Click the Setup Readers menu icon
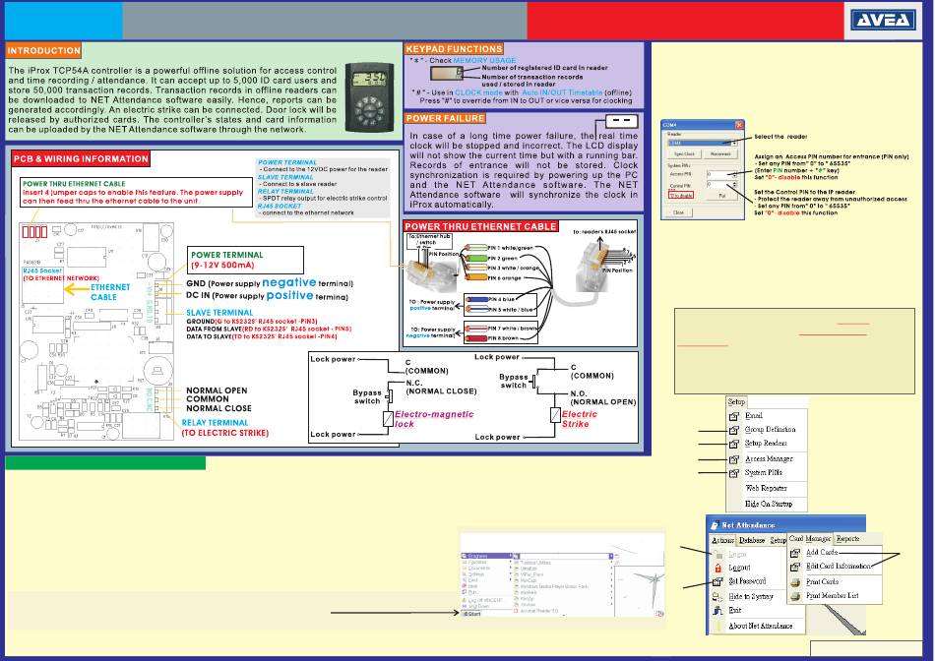Screen dimensions: 935x661 [734, 444]
